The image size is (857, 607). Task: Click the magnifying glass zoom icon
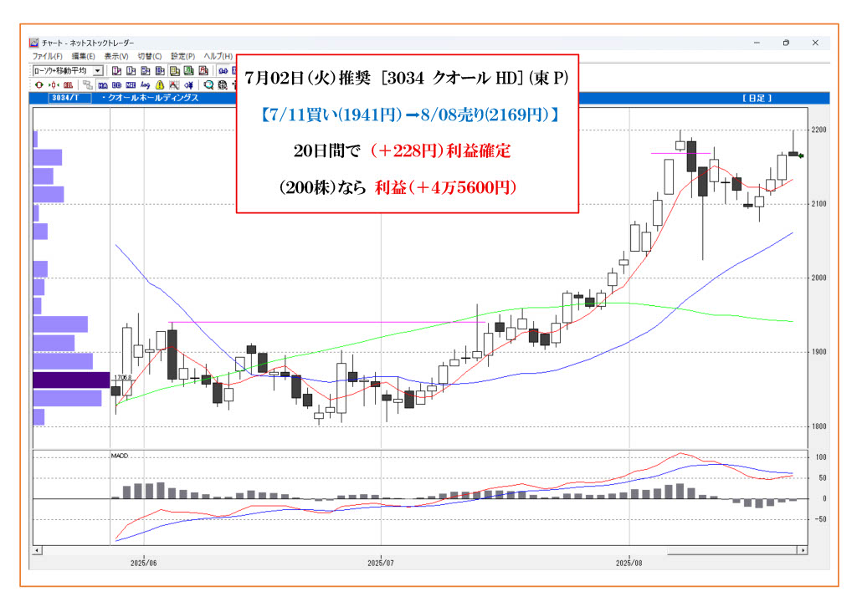(x=208, y=84)
